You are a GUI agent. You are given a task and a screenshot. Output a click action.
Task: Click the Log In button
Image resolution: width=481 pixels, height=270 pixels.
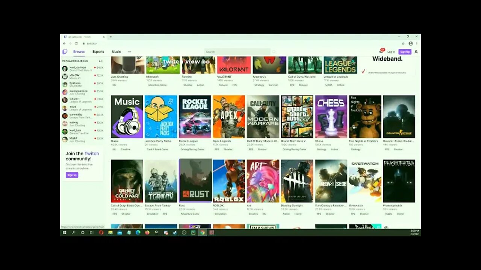tap(391, 52)
